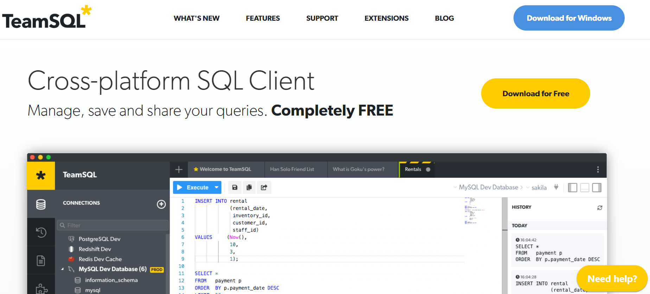Click the VALUES keyword in editor
Screen dimensions: 650x294
click(x=203, y=237)
